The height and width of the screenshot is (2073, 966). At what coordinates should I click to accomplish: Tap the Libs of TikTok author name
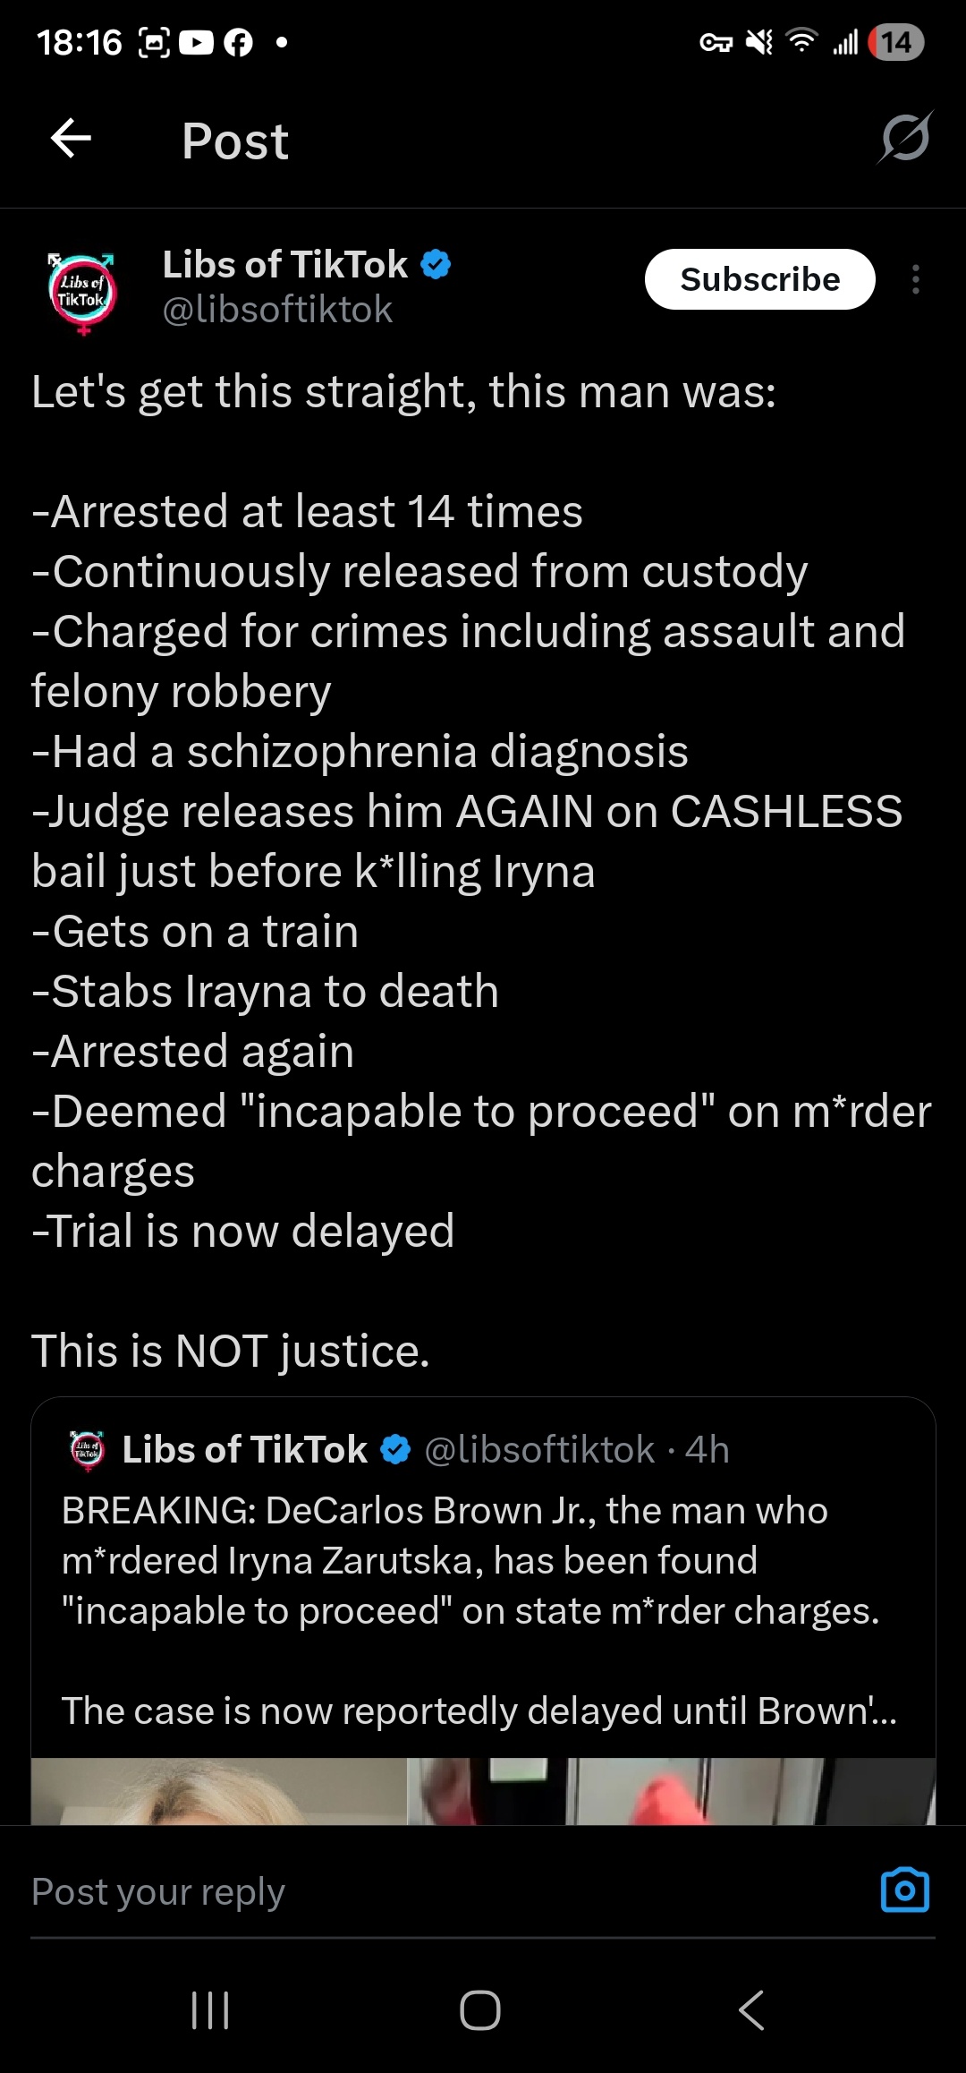(x=284, y=265)
